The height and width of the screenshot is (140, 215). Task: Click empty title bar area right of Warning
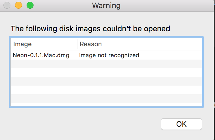pyautogui.click(x=167, y=5)
